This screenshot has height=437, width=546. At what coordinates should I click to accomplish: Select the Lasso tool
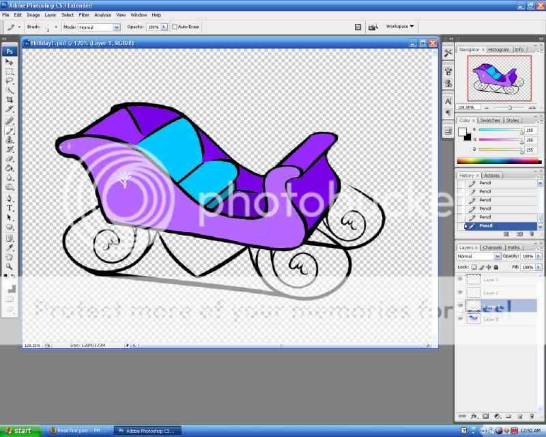[x=10, y=81]
